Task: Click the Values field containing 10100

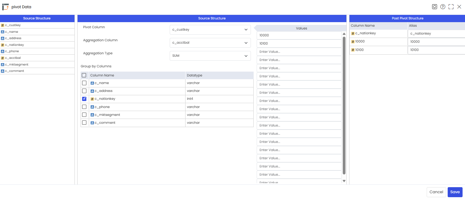Action: coord(299,43)
